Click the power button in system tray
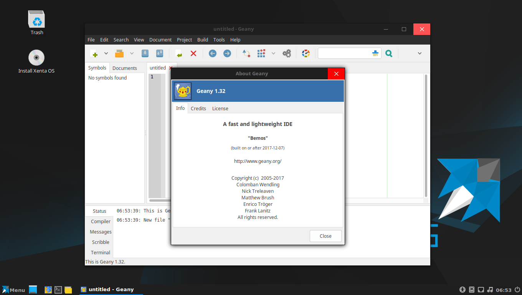 tap(517, 290)
